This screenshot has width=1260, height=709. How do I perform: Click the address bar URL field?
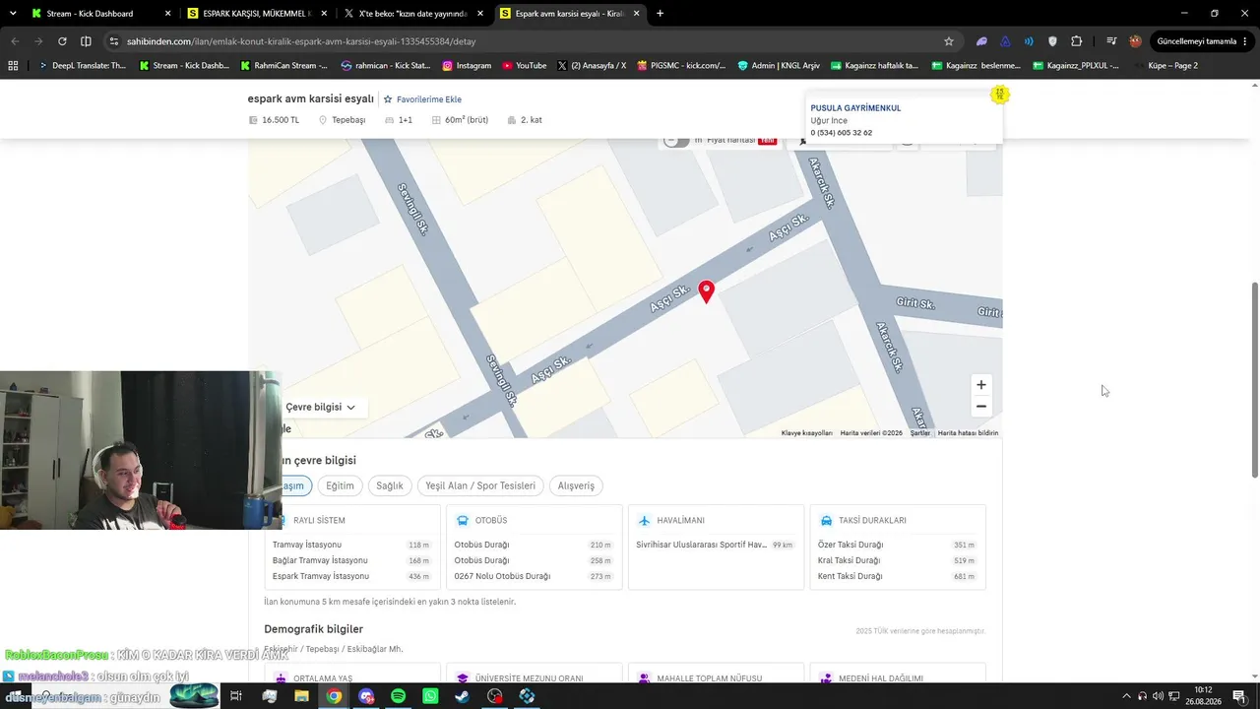click(x=532, y=41)
